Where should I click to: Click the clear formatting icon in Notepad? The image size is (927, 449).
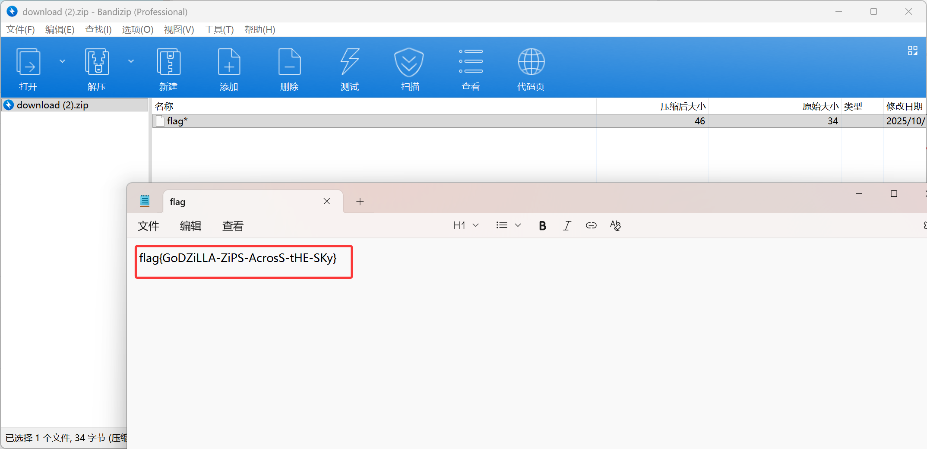(x=615, y=225)
